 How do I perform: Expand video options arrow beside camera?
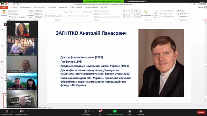coord(28,112)
